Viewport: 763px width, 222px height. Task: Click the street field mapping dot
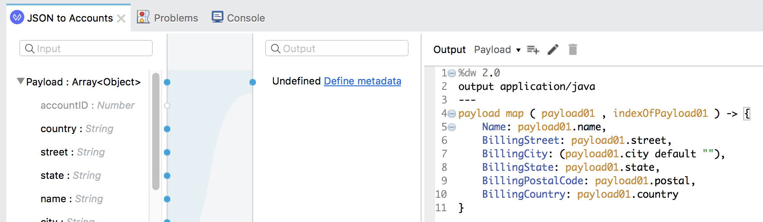point(167,152)
